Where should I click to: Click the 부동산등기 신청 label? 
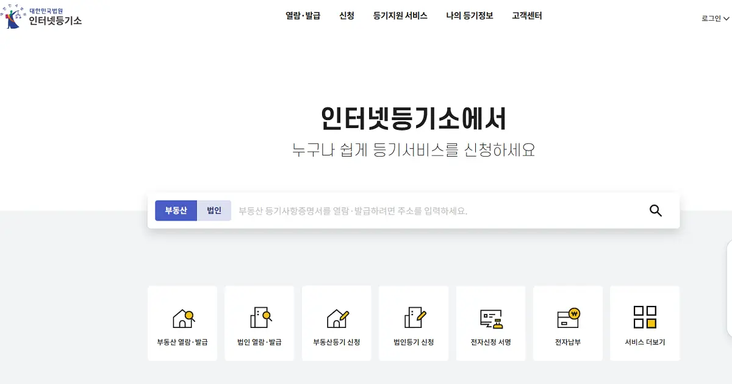point(337,343)
